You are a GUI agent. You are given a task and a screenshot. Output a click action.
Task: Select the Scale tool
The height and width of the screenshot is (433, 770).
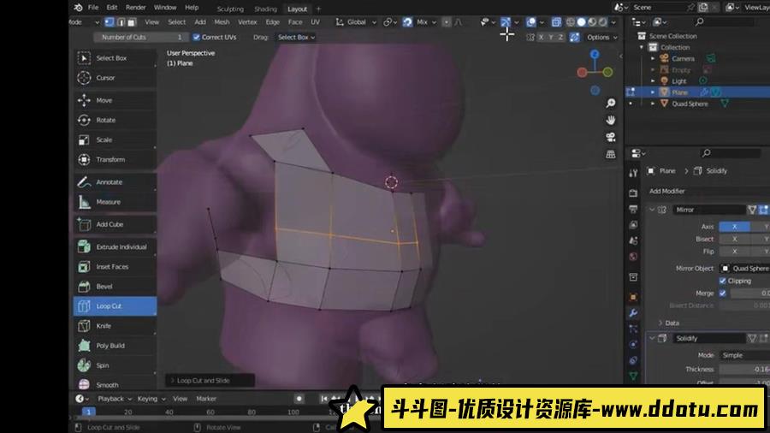click(x=115, y=140)
